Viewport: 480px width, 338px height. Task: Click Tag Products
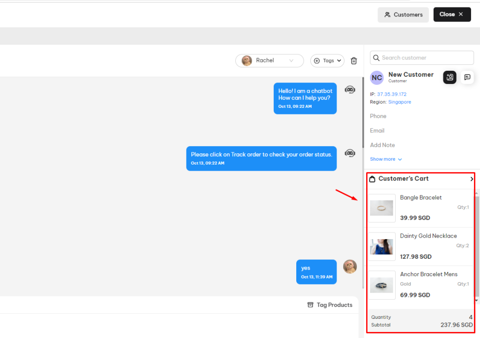[x=330, y=305]
